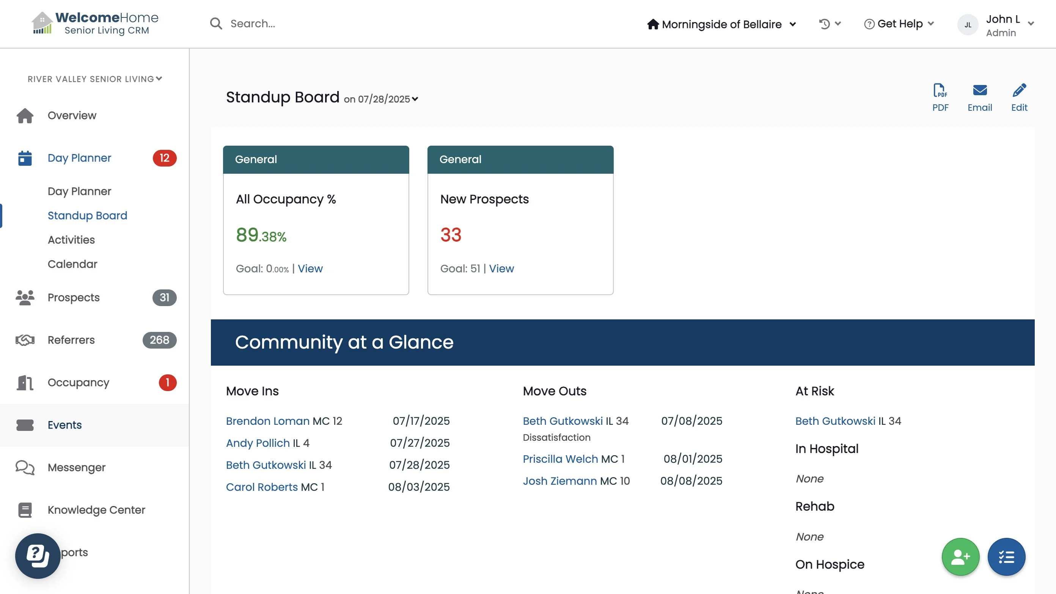Open the John L user menu

(x=1002, y=25)
